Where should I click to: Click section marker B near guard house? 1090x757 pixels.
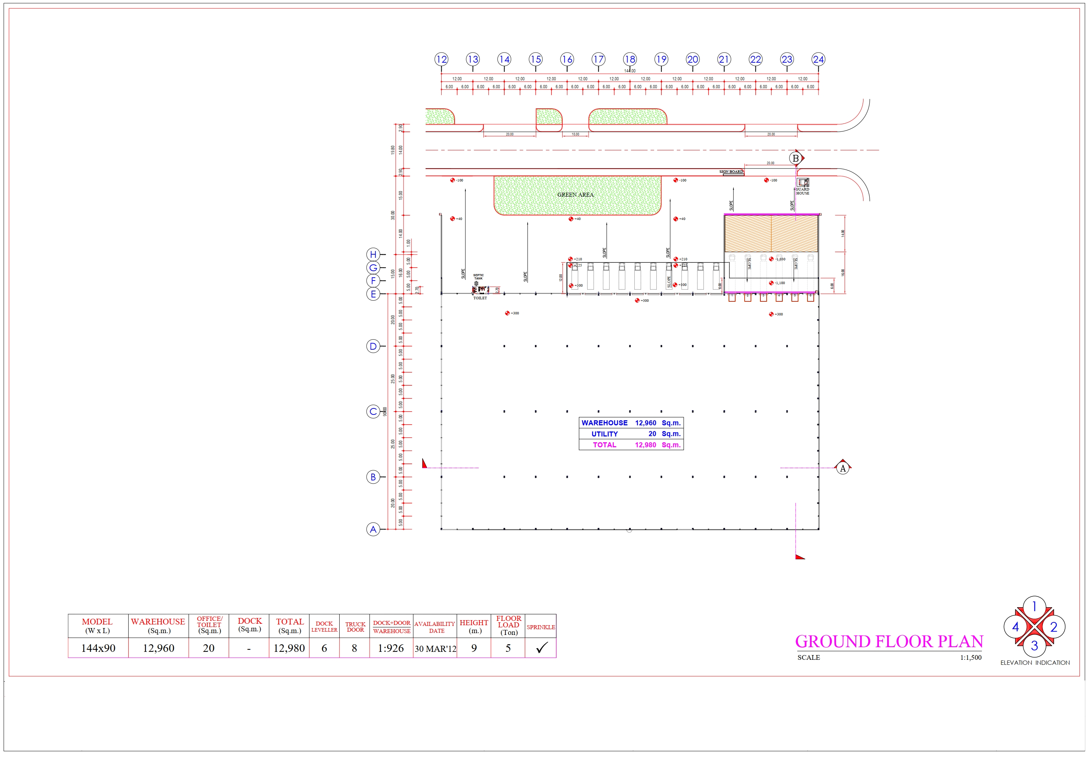pos(796,158)
